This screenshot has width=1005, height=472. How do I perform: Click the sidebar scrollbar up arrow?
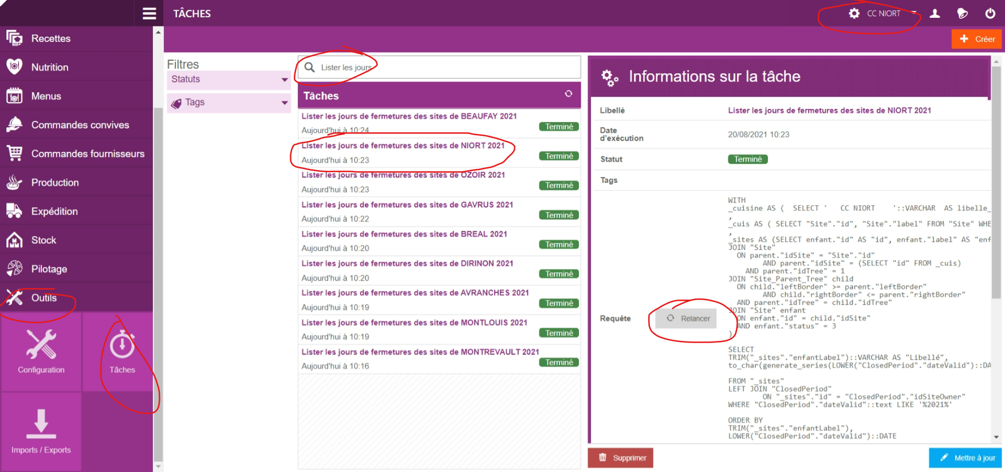tap(159, 32)
